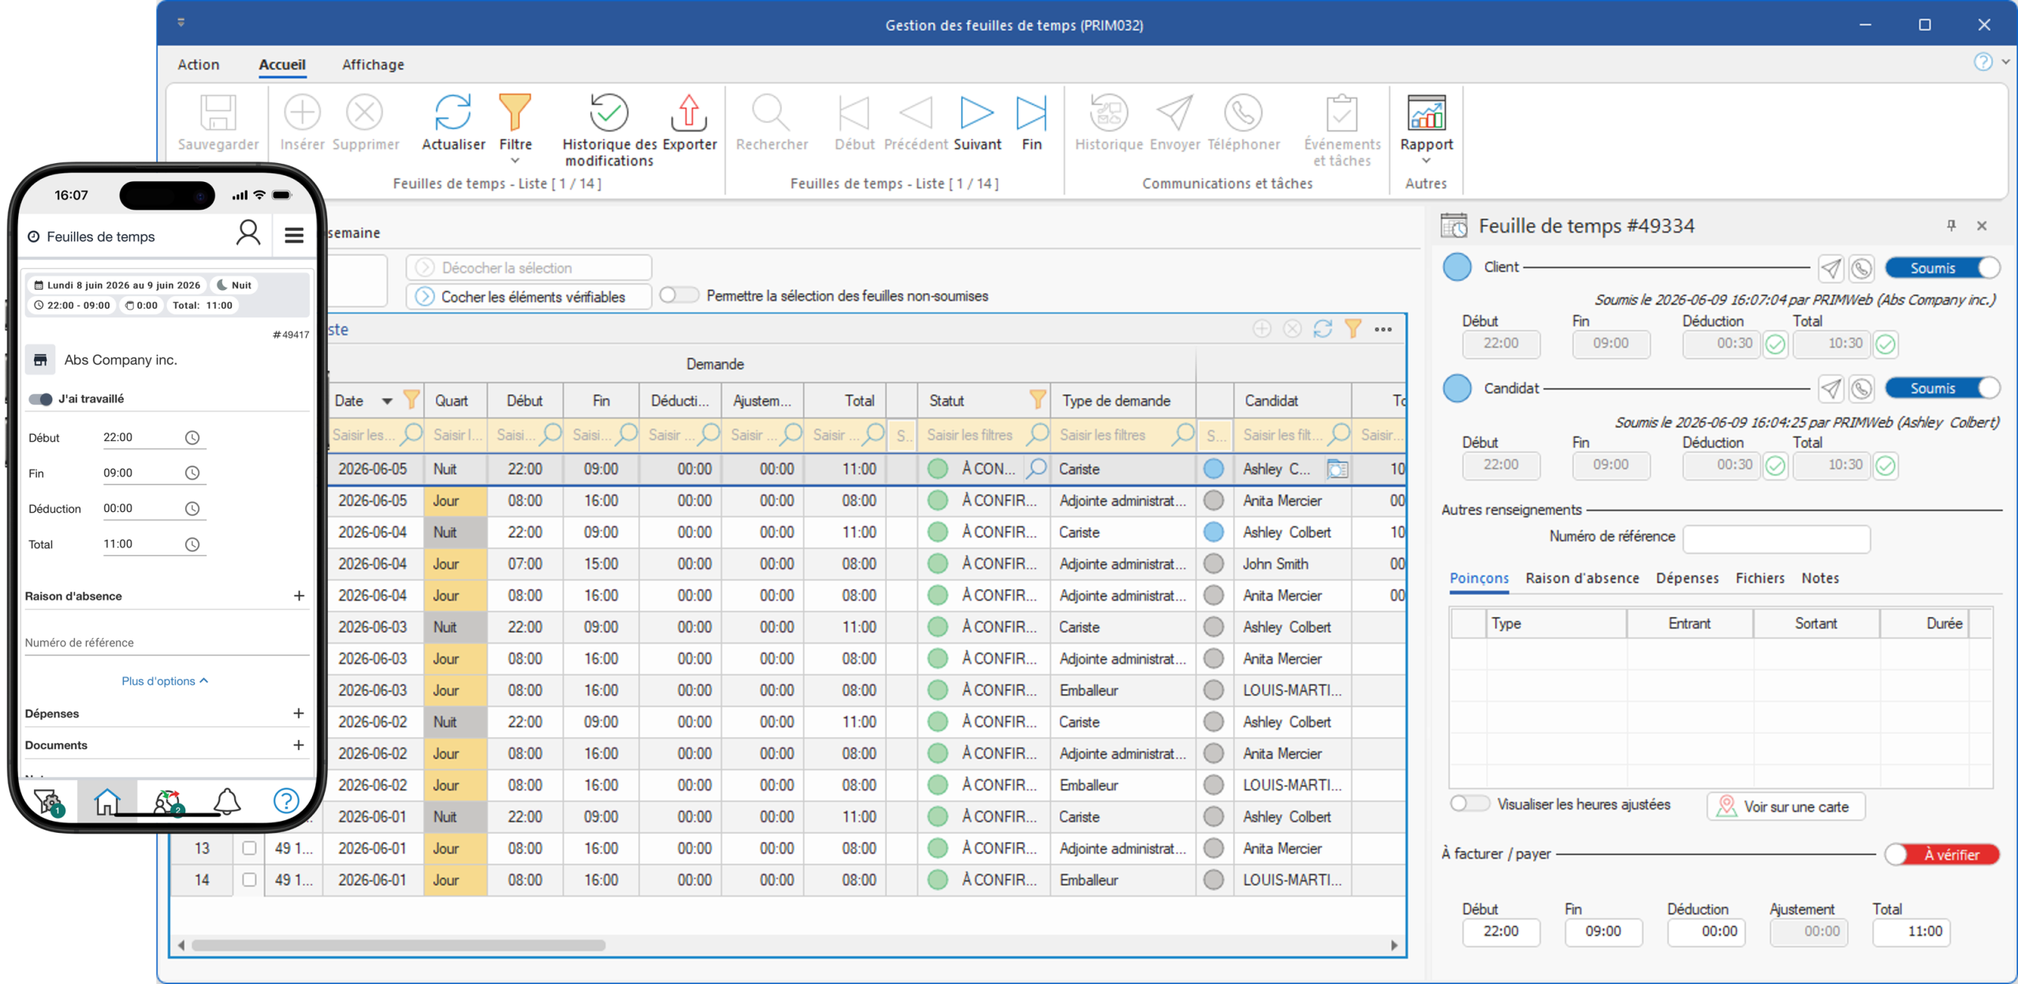
Task: Pin the Feuille de temps #49334 panel
Action: click(1951, 225)
